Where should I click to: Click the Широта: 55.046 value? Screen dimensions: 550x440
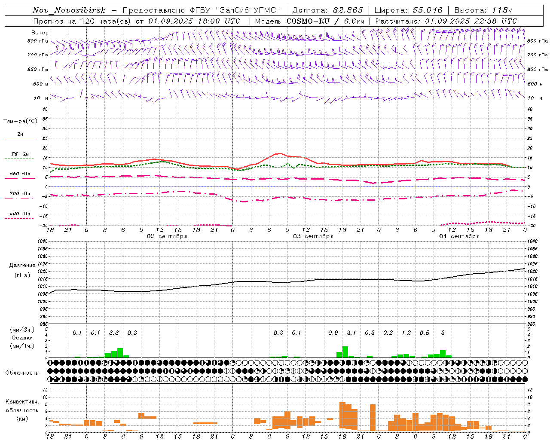click(x=408, y=11)
